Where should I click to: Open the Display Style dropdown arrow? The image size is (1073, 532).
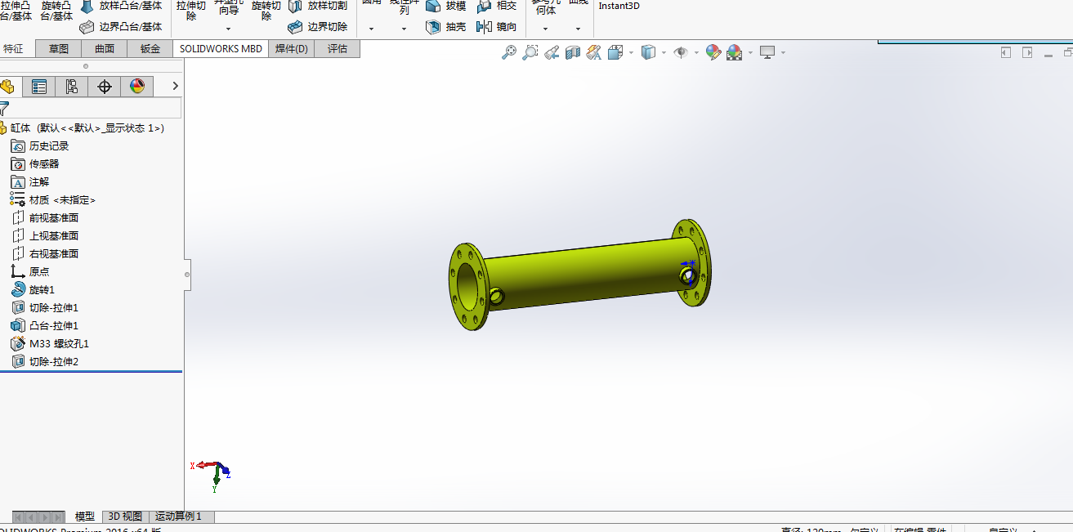664,53
